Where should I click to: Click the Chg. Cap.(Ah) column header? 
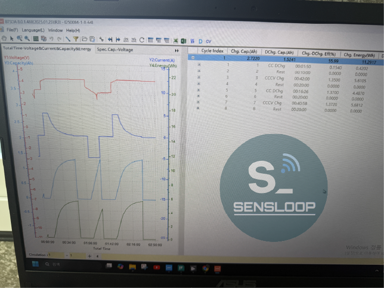[x=244, y=51]
